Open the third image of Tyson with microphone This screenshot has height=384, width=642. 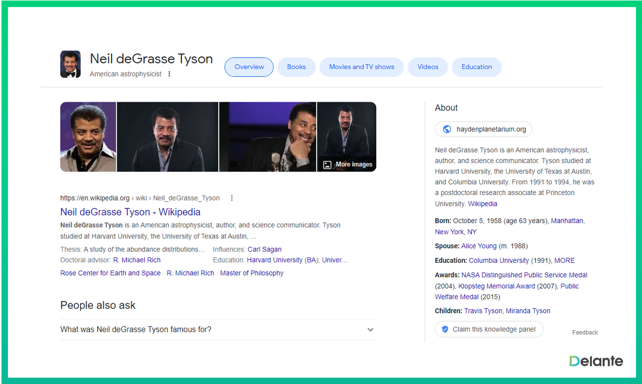pos(268,137)
